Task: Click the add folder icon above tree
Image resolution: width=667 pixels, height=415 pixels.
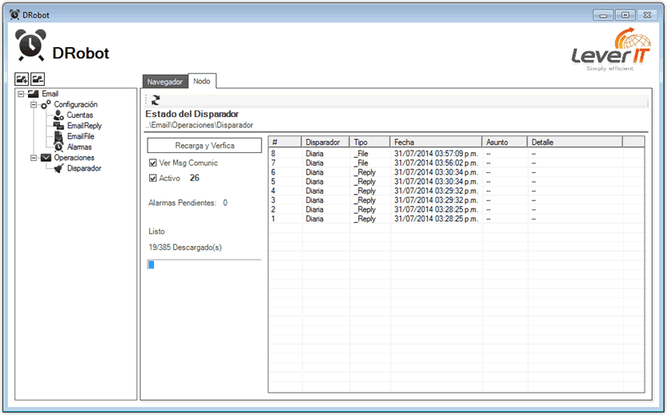Action: tap(22, 79)
